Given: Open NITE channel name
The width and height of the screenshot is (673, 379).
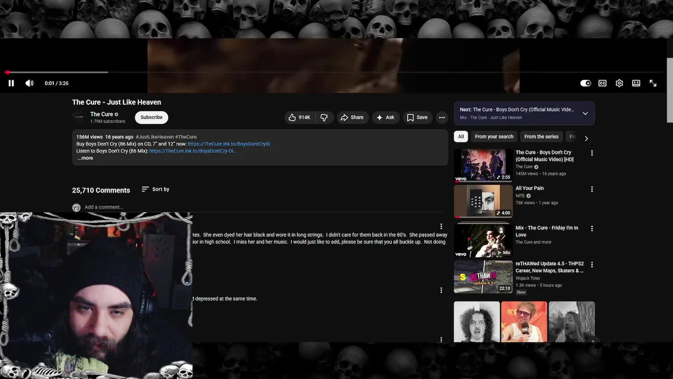Looking at the screenshot, I should pos(520,196).
